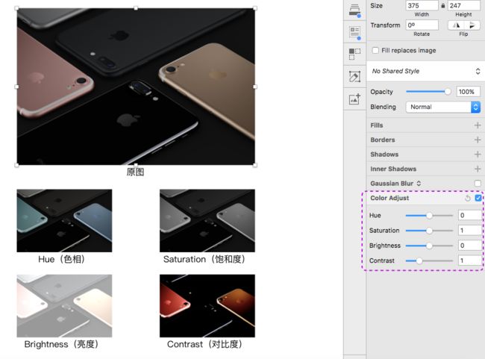
Task: Enable Gaussian Blur checkbox
Action: click(478, 184)
